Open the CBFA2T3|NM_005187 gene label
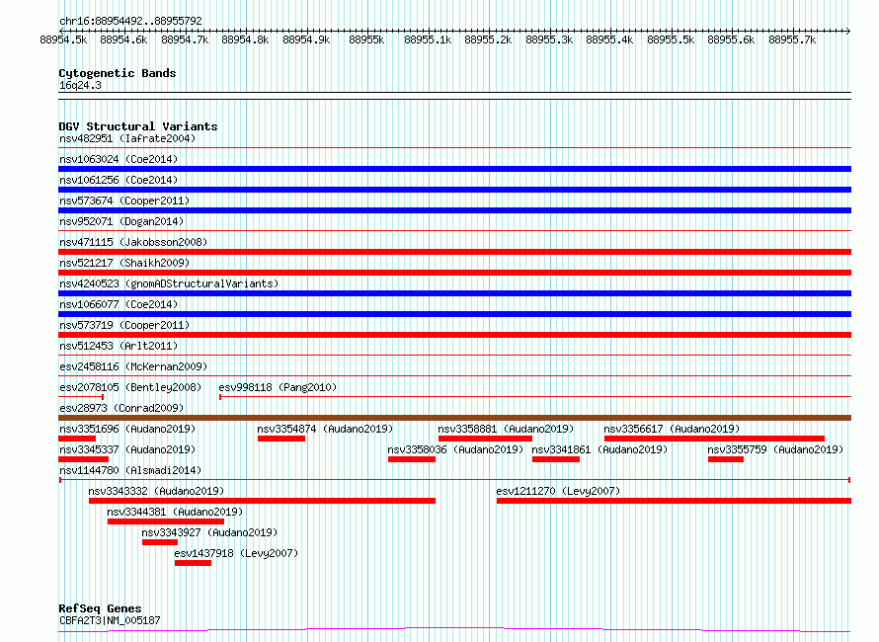Image resolution: width=879 pixels, height=642 pixels. pos(110,620)
